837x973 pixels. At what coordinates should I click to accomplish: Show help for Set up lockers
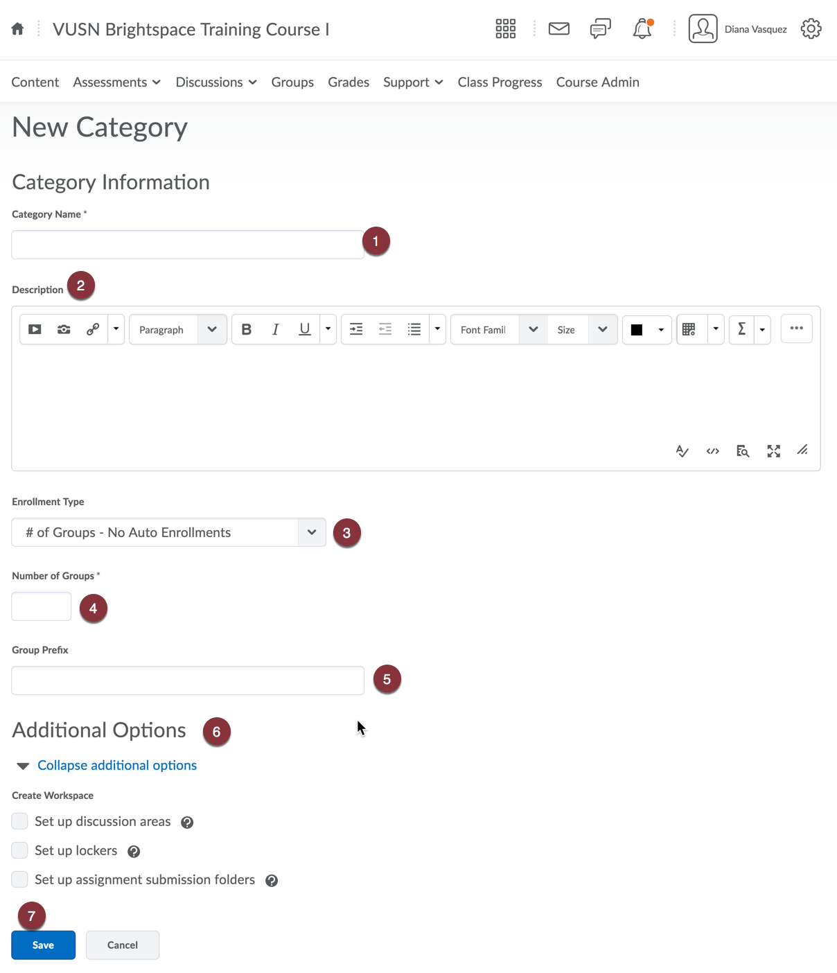click(134, 852)
